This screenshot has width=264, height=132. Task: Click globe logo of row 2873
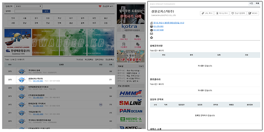[x=22, y=96]
